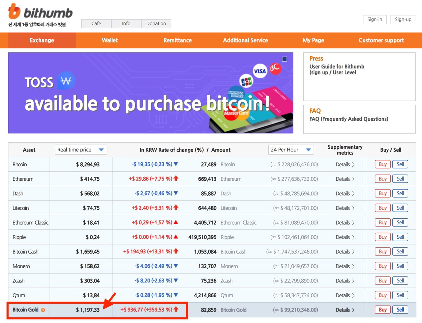Click the Bitcoin price "$ 8,294.93"
The height and width of the screenshot is (323, 422).
coord(88,164)
